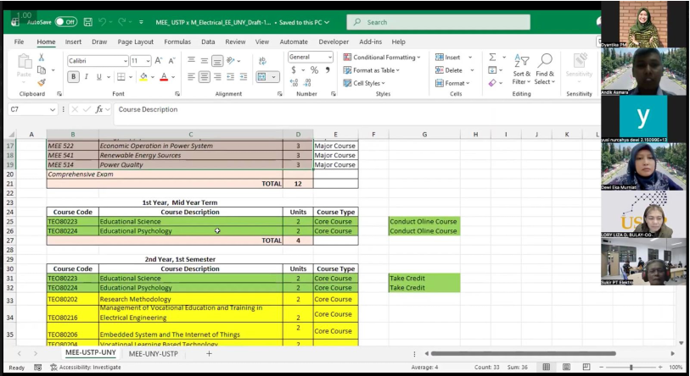Viewport: 690px width, 376px height.
Task: Align text to the left
Action: [x=192, y=77]
